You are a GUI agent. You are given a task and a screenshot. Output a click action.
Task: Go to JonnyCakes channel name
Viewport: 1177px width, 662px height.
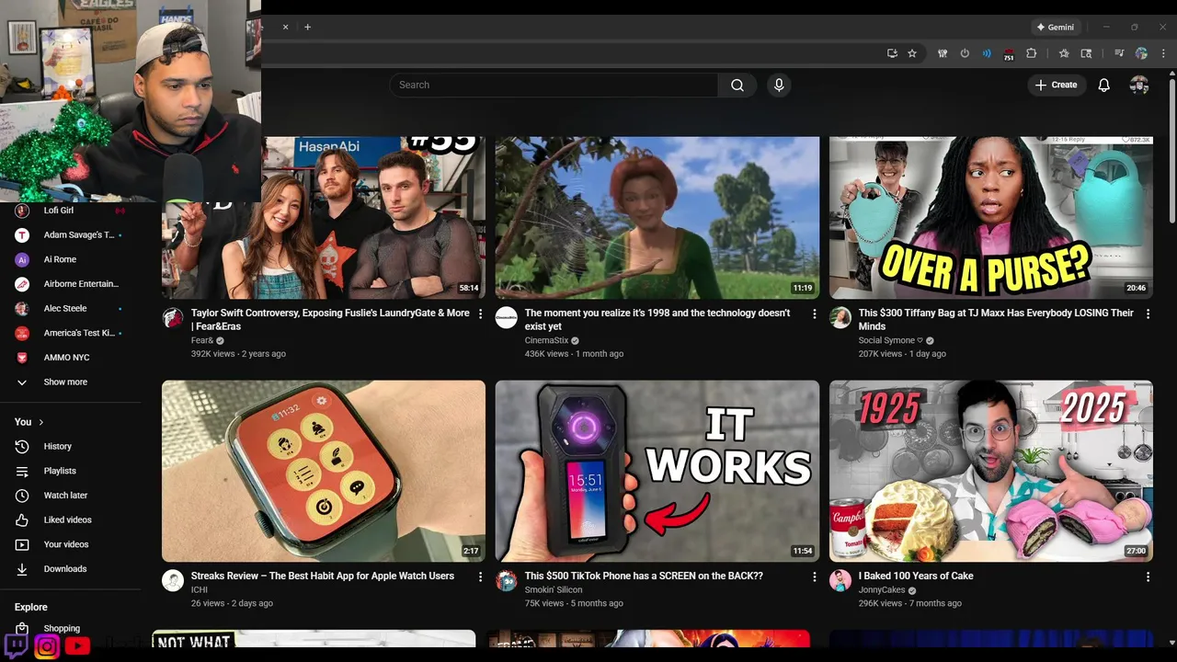click(x=882, y=589)
